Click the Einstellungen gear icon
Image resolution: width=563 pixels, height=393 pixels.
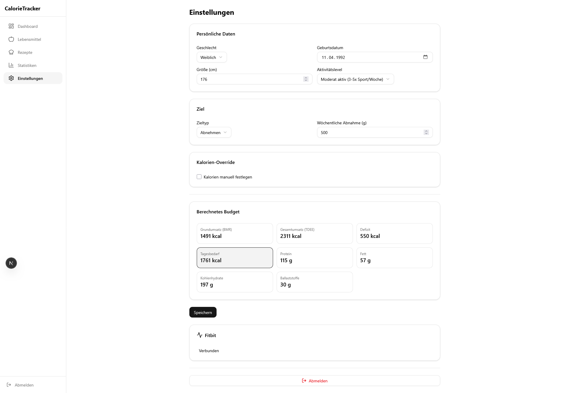(x=11, y=78)
